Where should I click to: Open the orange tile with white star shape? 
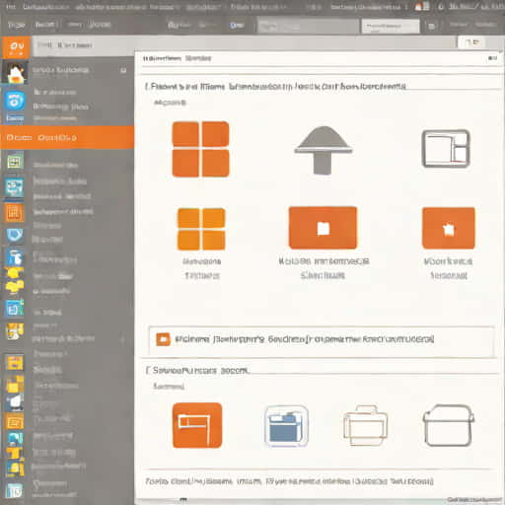click(449, 228)
